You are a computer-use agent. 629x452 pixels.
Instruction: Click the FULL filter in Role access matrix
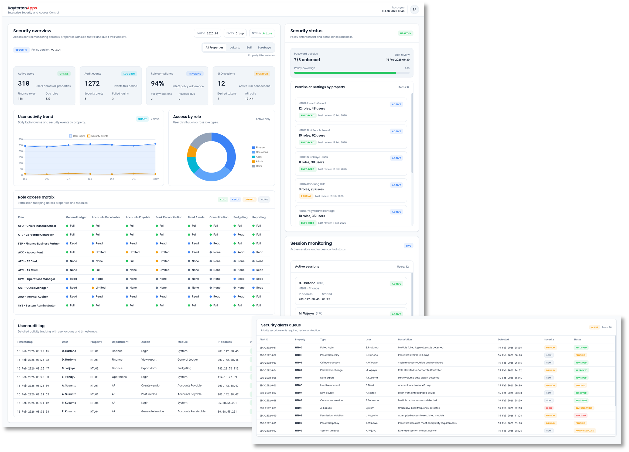[223, 199]
